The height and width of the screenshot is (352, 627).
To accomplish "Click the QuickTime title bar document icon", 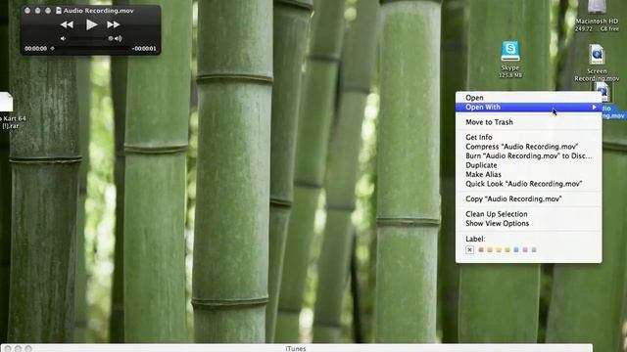I will pyautogui.click(x=59, y=11).
